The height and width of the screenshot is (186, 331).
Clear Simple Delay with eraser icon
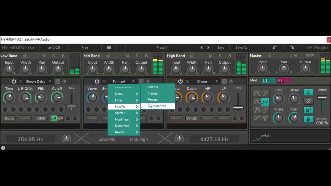[x=64, y=81]
